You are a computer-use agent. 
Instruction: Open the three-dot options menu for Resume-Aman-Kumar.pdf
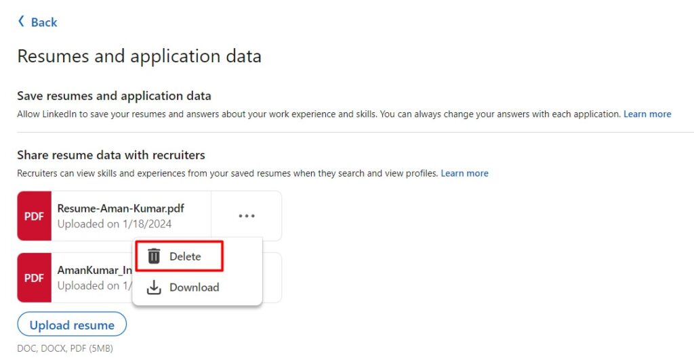pyautogui.click(x=247, y=216)
